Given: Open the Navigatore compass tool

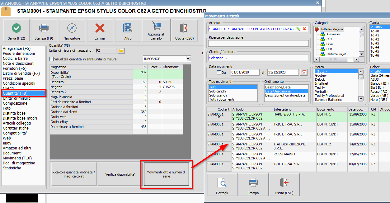Looking at the screenshot, I should 72,30.
